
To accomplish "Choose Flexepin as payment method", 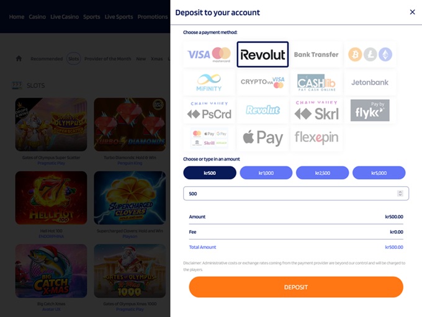I will coord(316,138).
